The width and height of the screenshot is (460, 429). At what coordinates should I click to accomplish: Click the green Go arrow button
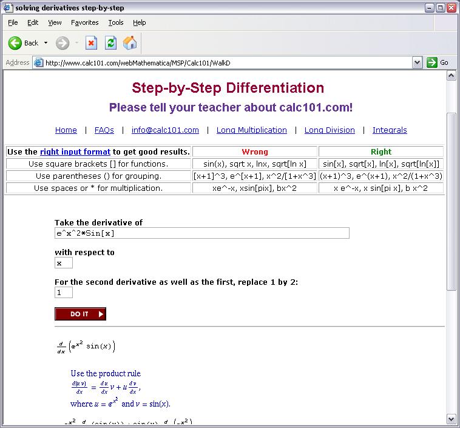(x=432, y=62)
